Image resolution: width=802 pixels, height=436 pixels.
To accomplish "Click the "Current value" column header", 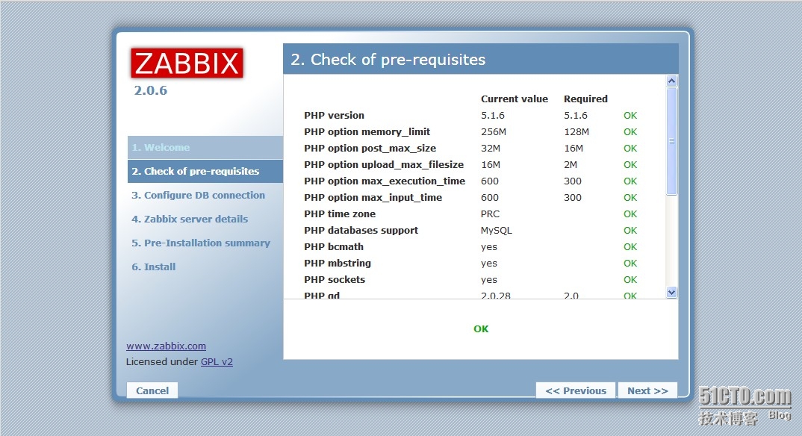I will pyautogui.click(x=514, y=99).
